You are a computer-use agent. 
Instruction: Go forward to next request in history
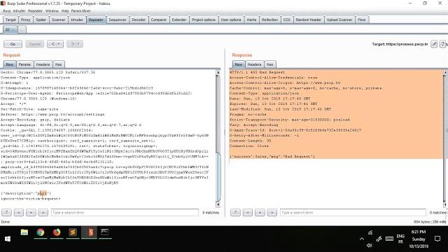(x=75, y=44)
